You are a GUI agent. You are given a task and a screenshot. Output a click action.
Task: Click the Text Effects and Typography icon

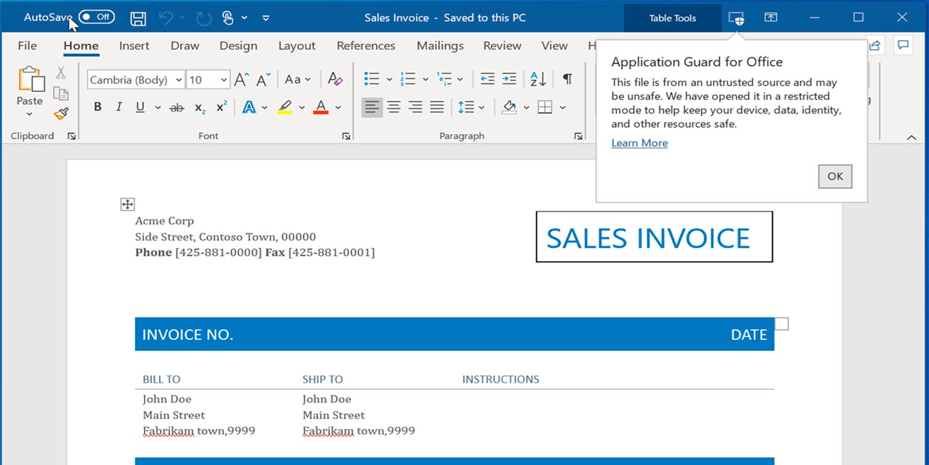(249, 107)
